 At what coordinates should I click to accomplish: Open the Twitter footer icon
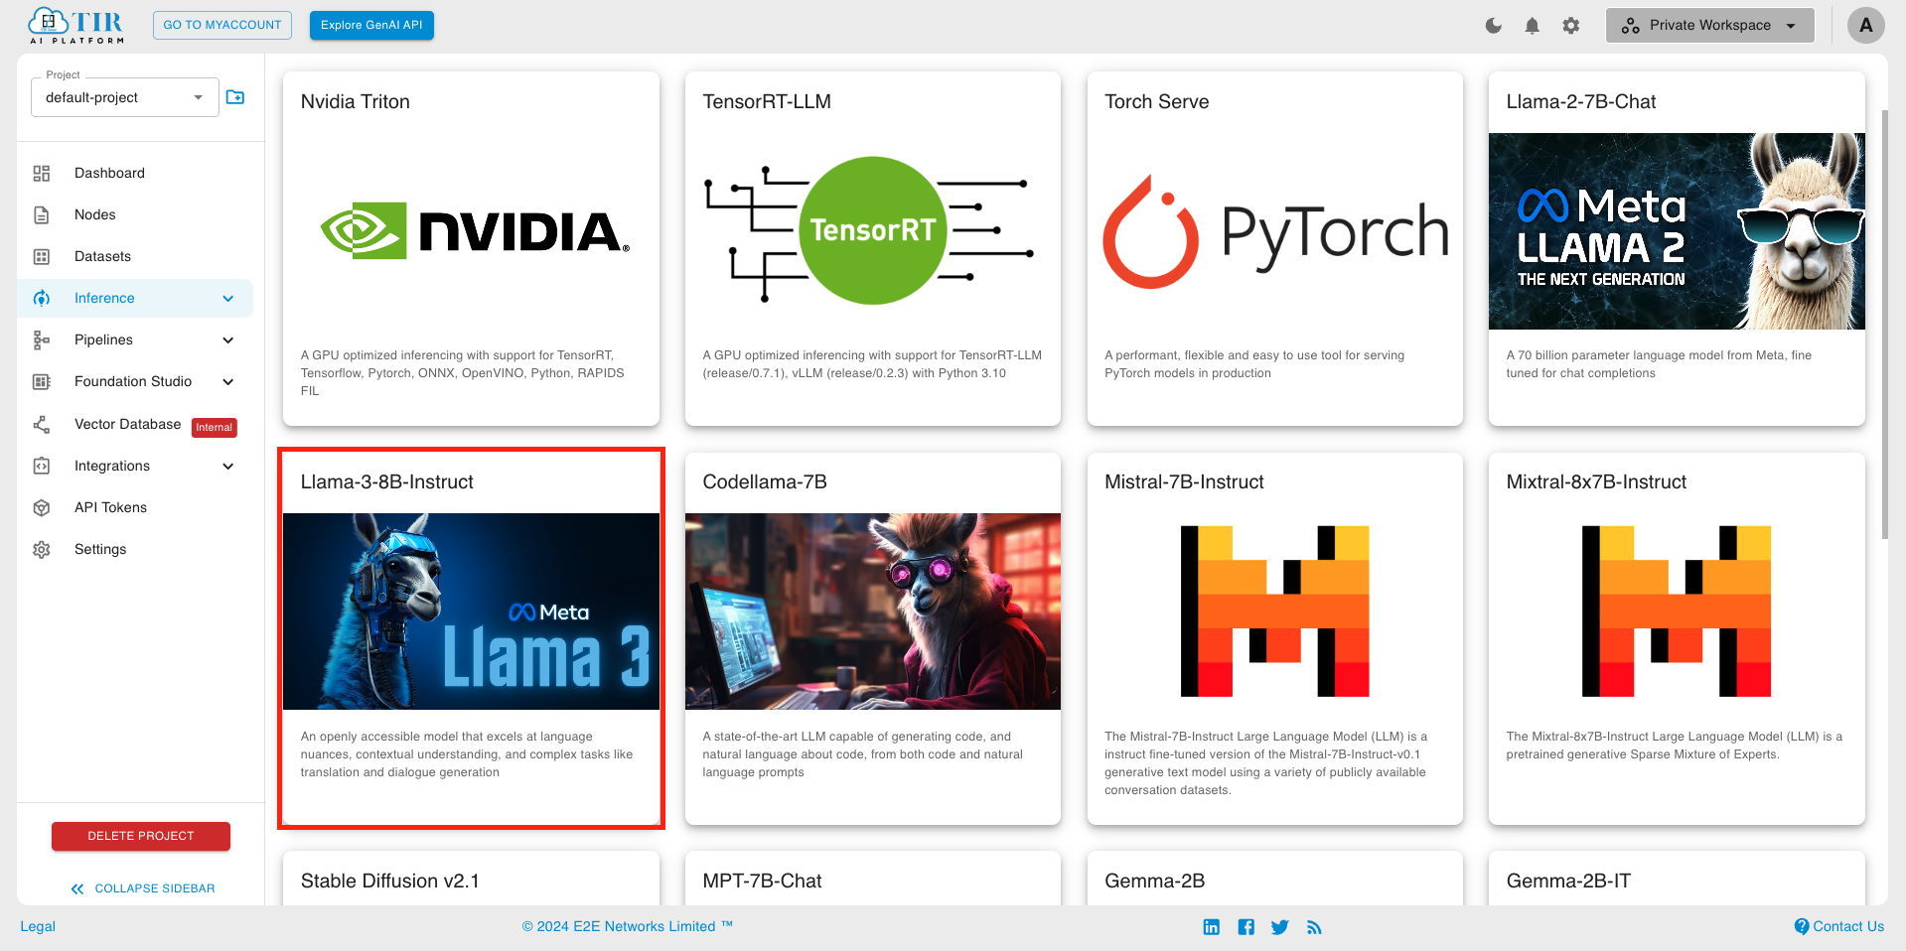click(1280, 926)
